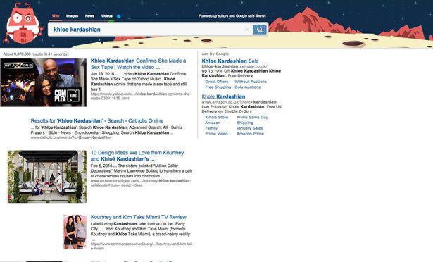Open the Khole Kardashian Amazon ad
The height and width of the screenshot is (262, 433).
pos(223,96)
